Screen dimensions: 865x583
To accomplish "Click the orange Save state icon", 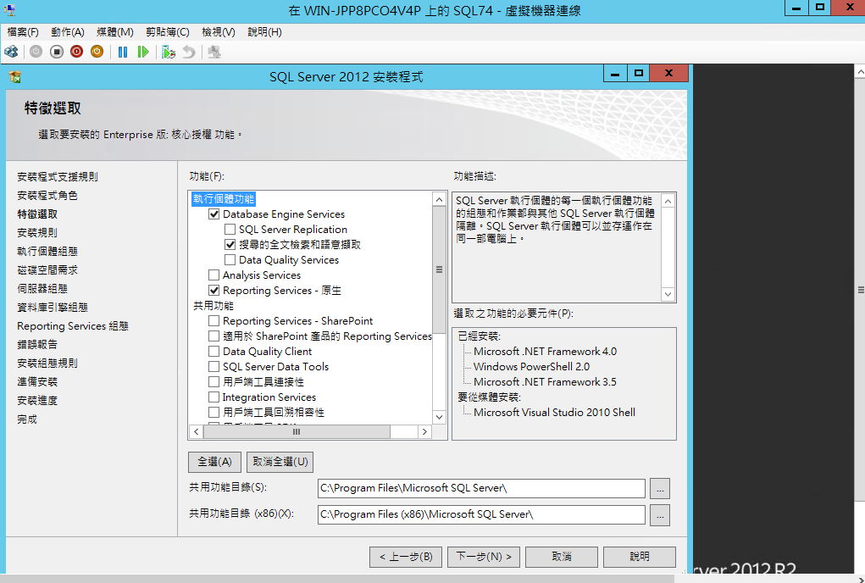I will pyautogui.click(x=97, y=52).
